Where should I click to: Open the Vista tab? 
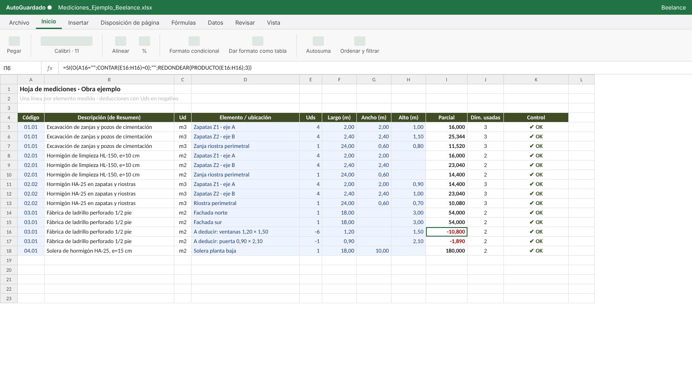[x=273, y=22]
